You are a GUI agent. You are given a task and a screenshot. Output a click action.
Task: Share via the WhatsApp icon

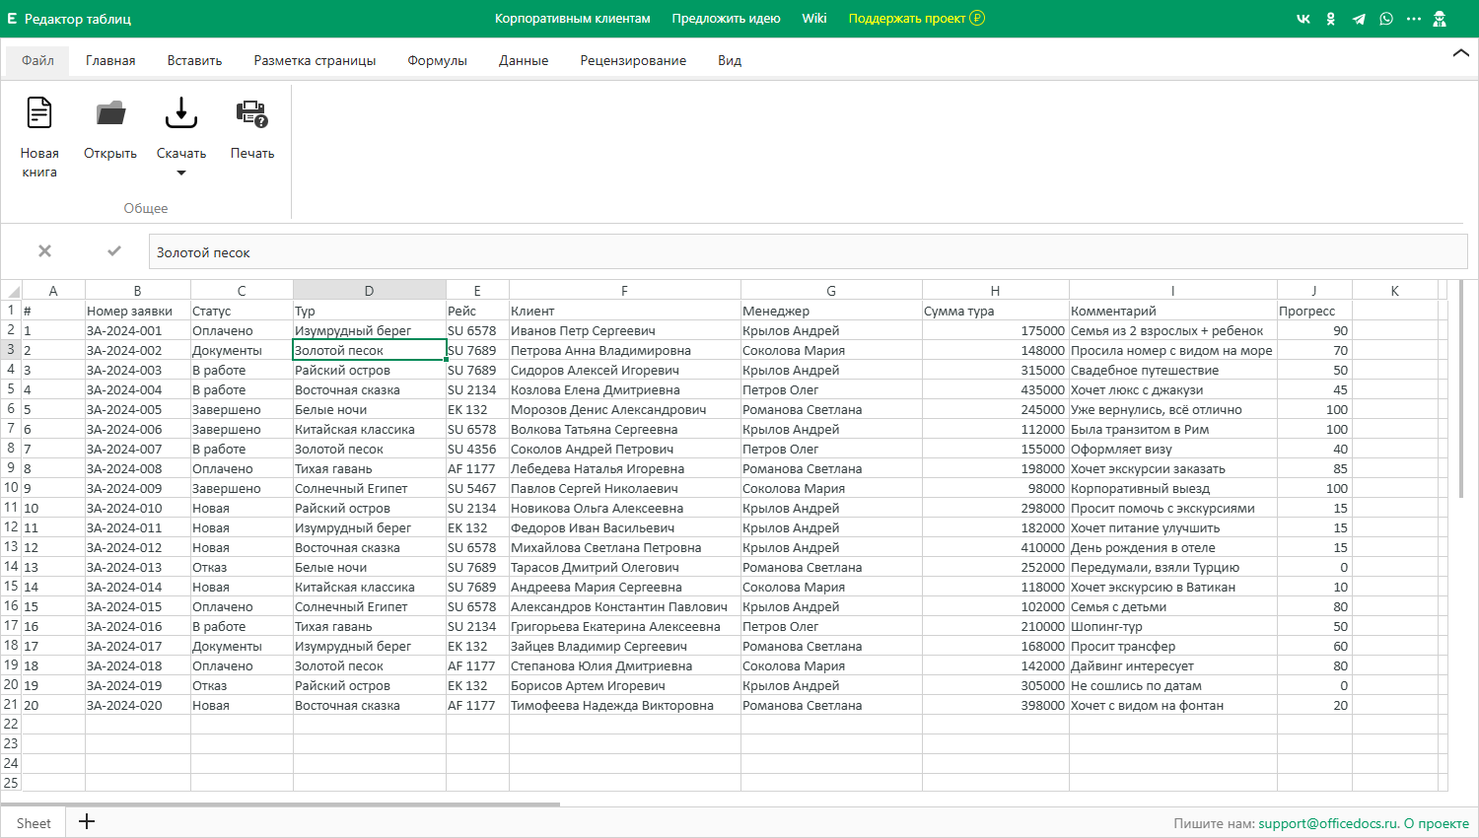1386,19
